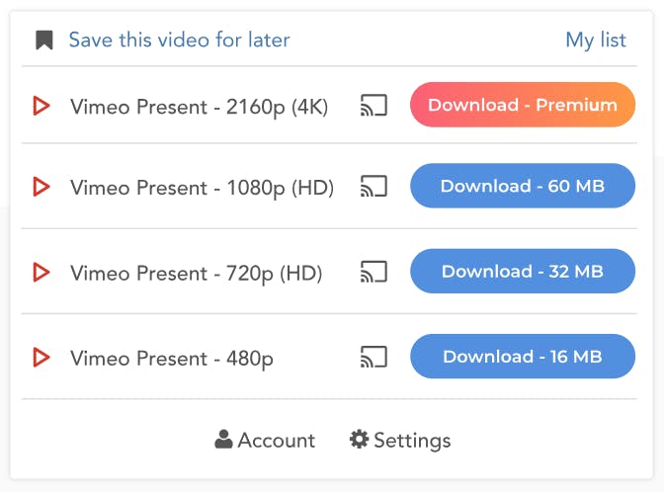Play the 2160p (4K) video preview

[41, 106]
